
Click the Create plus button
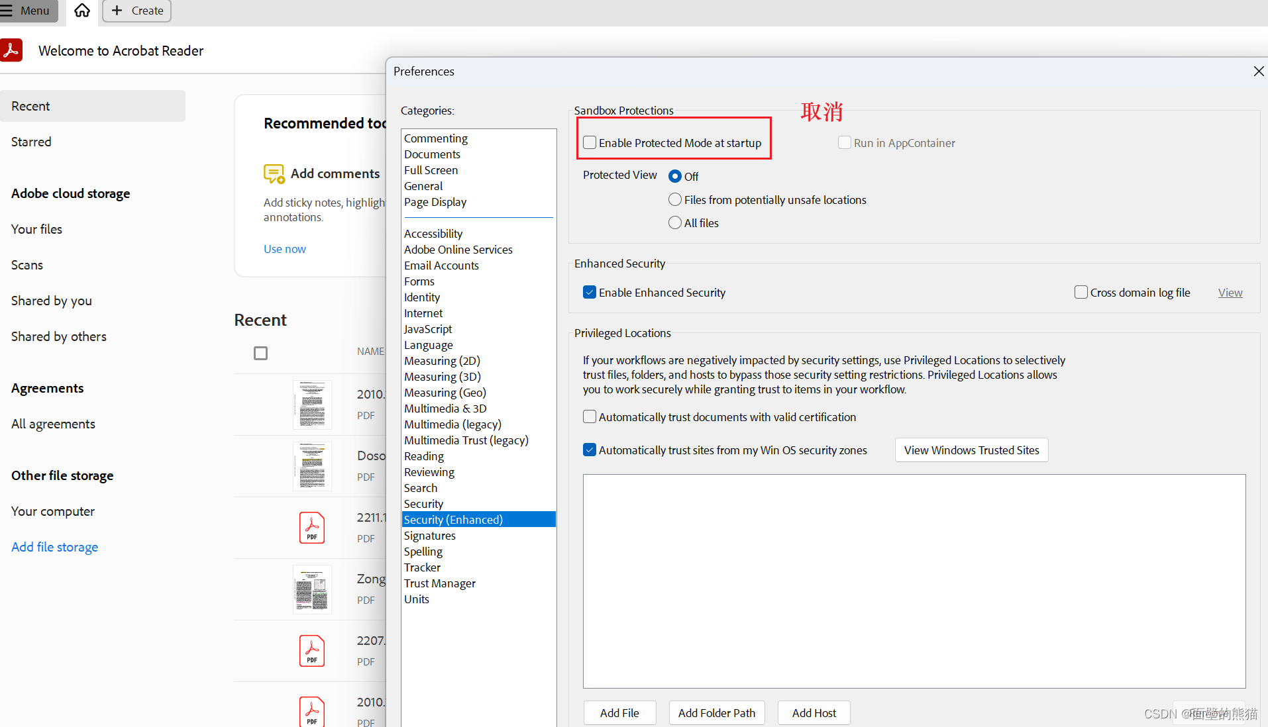click(x=137, y=11)
